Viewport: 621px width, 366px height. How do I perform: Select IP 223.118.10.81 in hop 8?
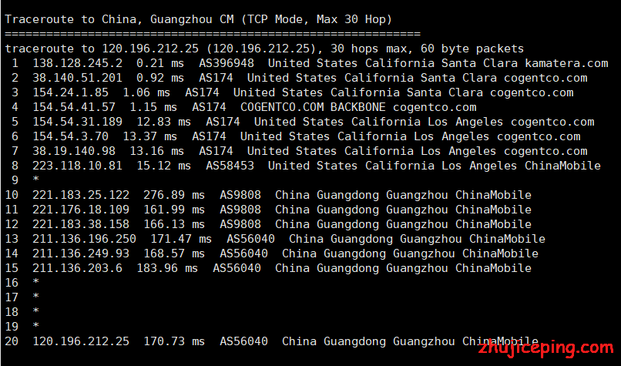[77, 166]
